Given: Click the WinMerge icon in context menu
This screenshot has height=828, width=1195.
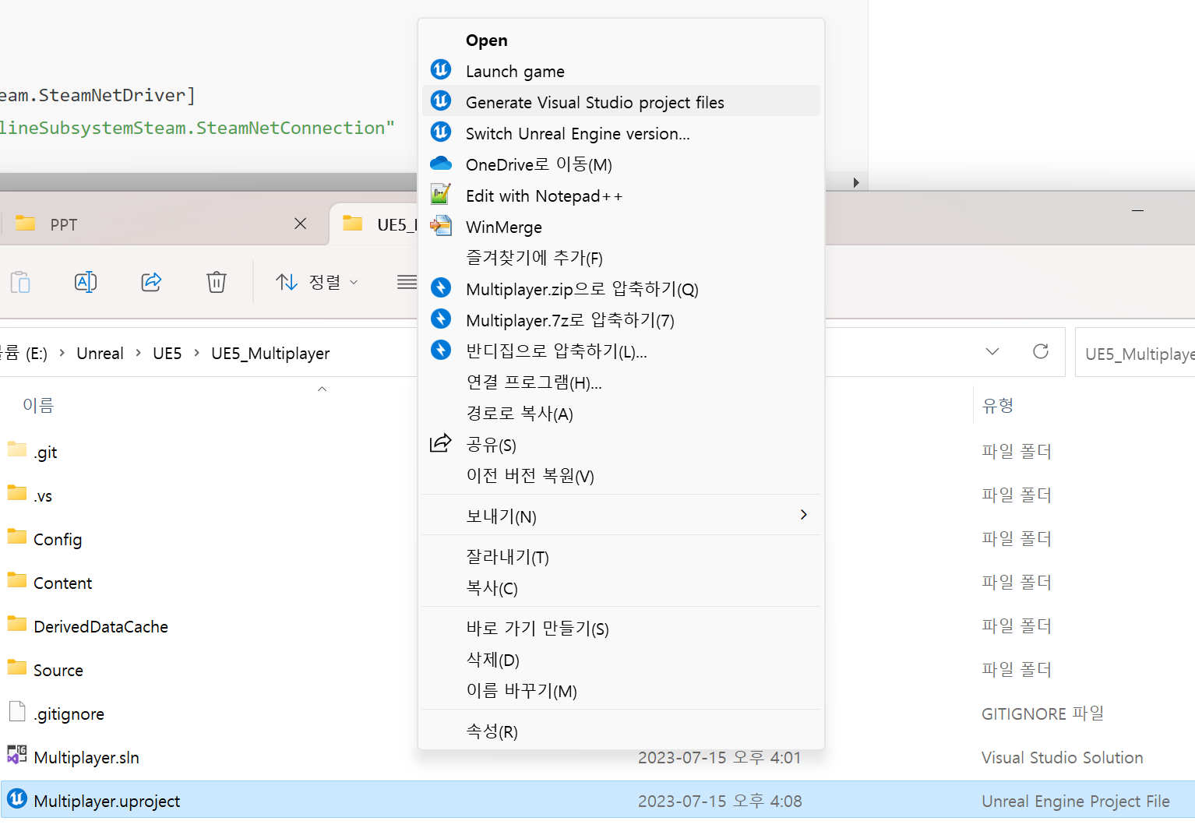Looking at the screenshot, I should coord(441,226).
